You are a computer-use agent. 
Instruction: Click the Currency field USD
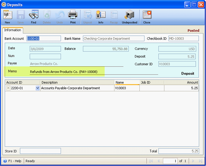tap(177, 49)
